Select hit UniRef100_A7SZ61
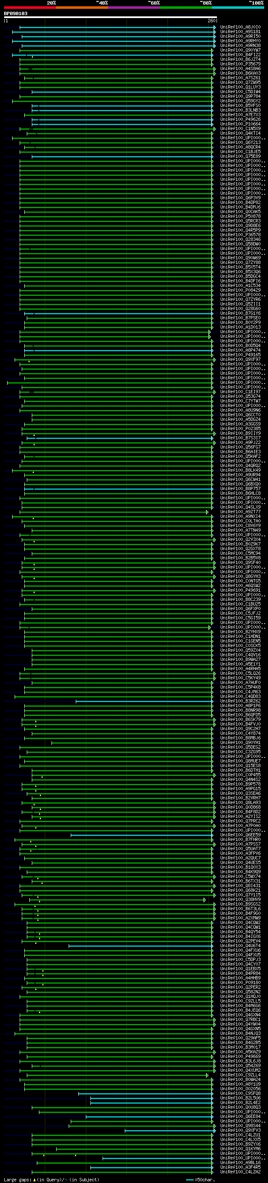Image resolution: width=268 pixels, height=1183 pixels. 240,78
